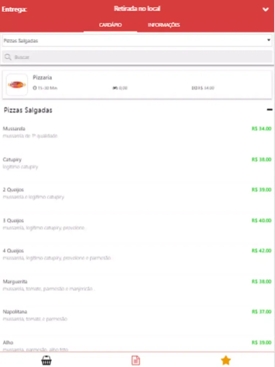Click the search magnifier icon
Image resolution: width=275 pixels, height=367 pixels.
pyautogui.click(x=8, y=57)
